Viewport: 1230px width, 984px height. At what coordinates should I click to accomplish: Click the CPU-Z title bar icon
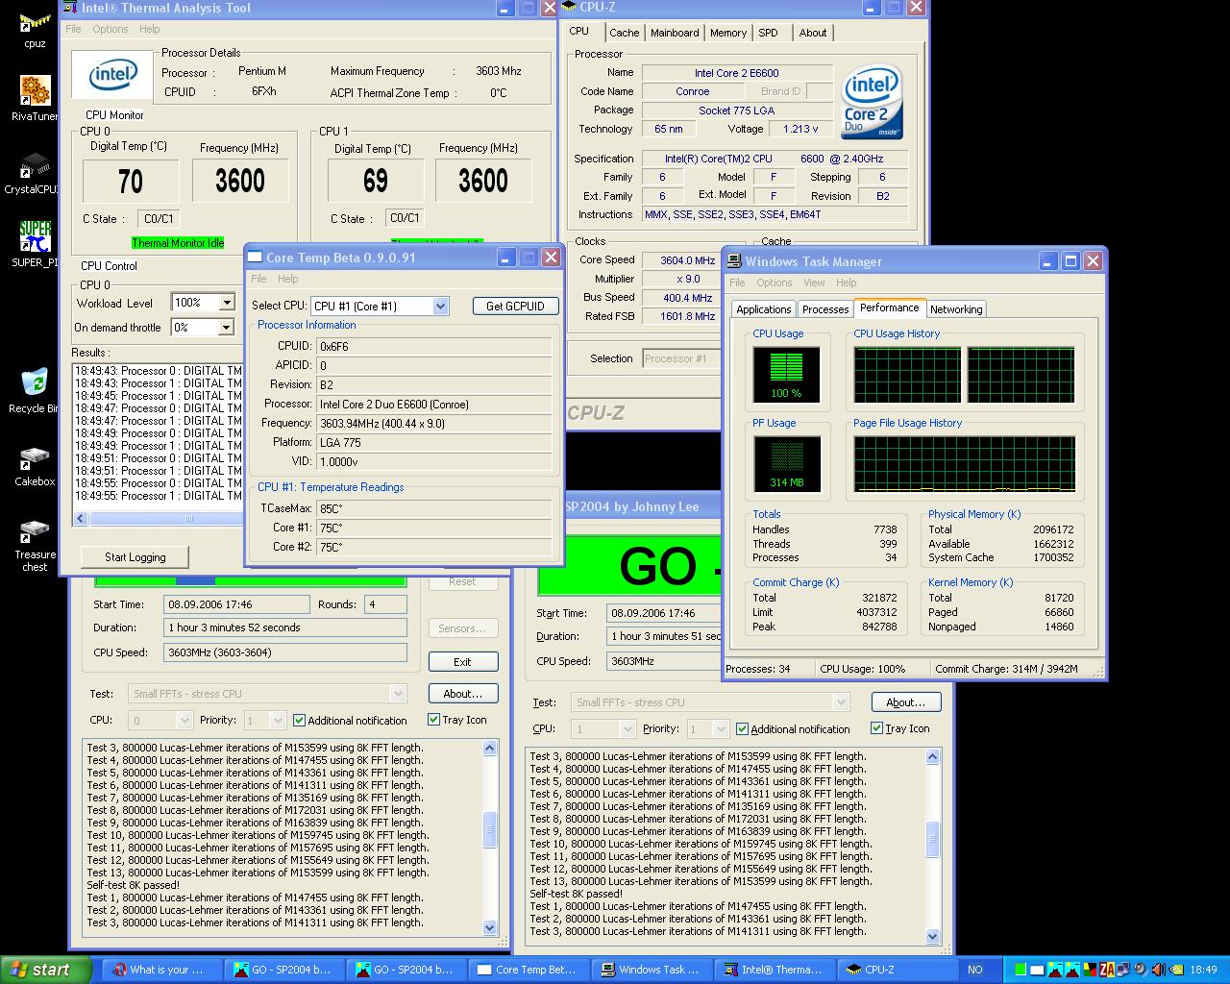pos(569,7)
